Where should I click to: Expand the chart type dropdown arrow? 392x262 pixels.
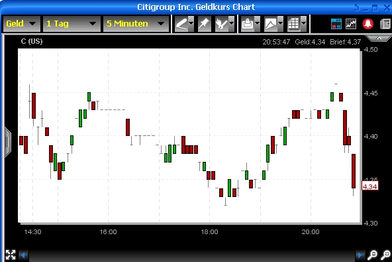(281, 24)
